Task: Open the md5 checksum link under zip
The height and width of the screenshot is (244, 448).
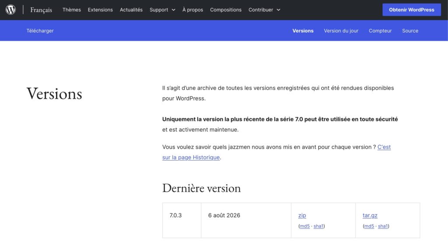Action: [304, 226]
